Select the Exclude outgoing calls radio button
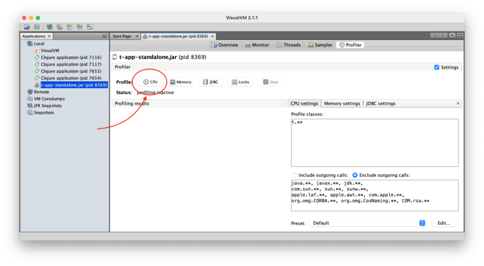 [355, 175]
